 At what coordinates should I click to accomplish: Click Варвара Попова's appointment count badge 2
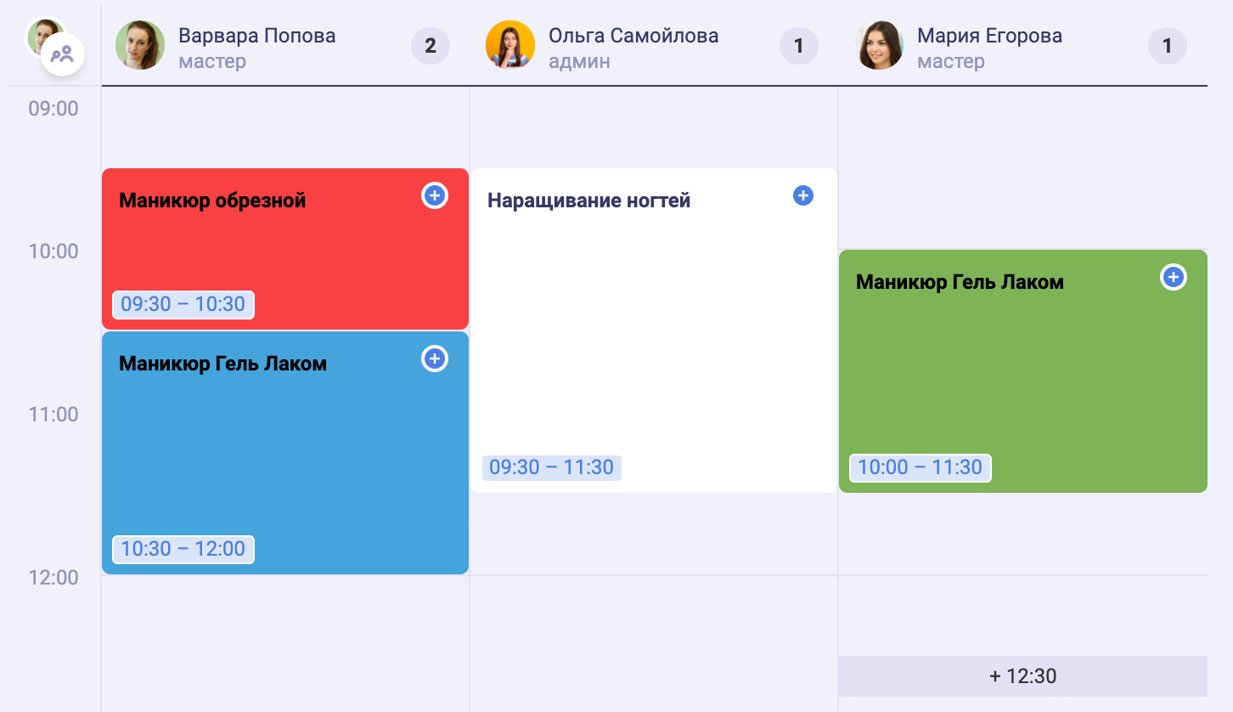coord(431,46)
